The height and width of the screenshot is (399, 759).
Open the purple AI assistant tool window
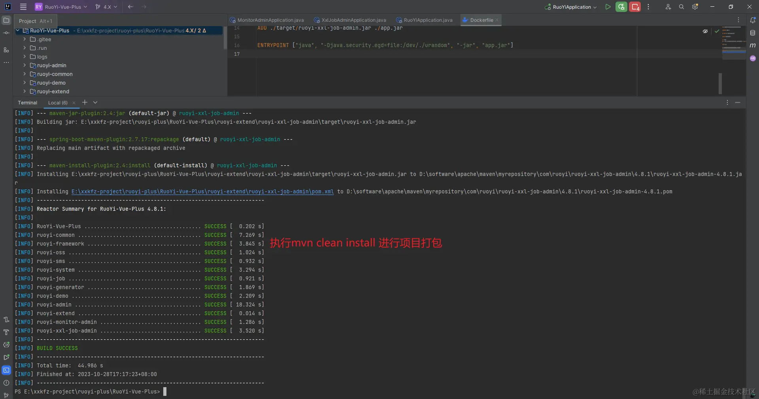(x=753, y=58)
